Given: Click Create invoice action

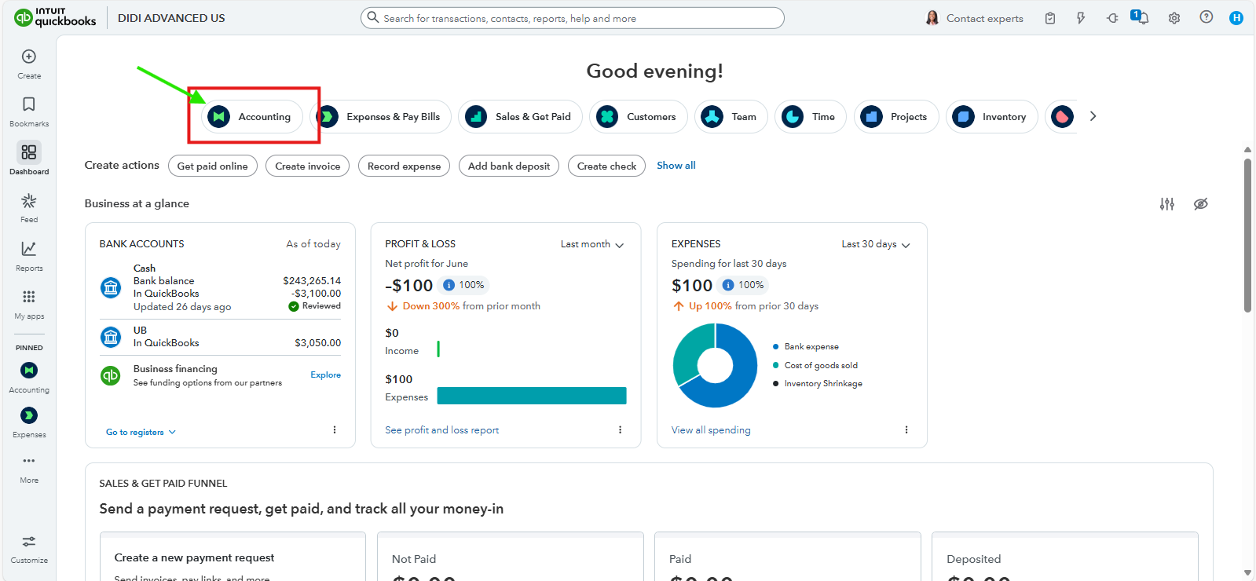Looking at the screenshot, I should click(308, 166).
